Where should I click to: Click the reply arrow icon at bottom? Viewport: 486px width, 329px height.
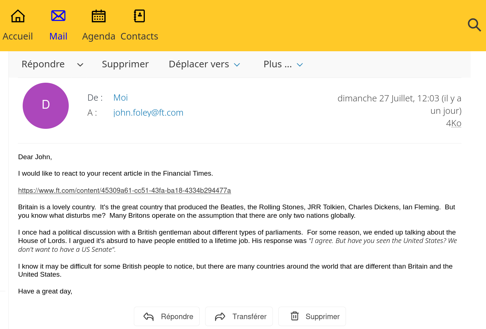(148, 317)
